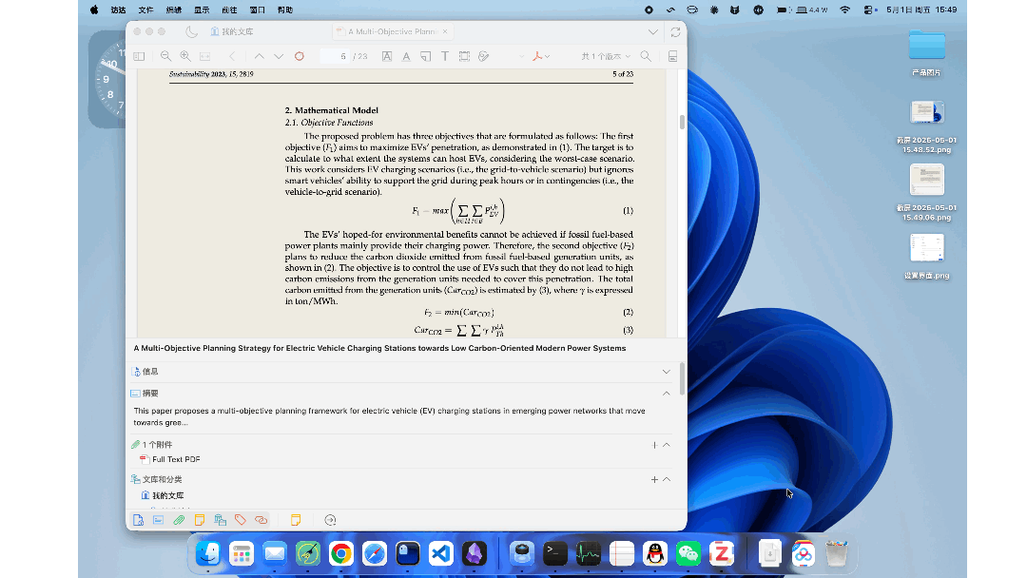The height and width of the screenshot is (578, 1027).
Task: Select 截屏 15.48.52.png on the desktop
Action: coord(927,126)
